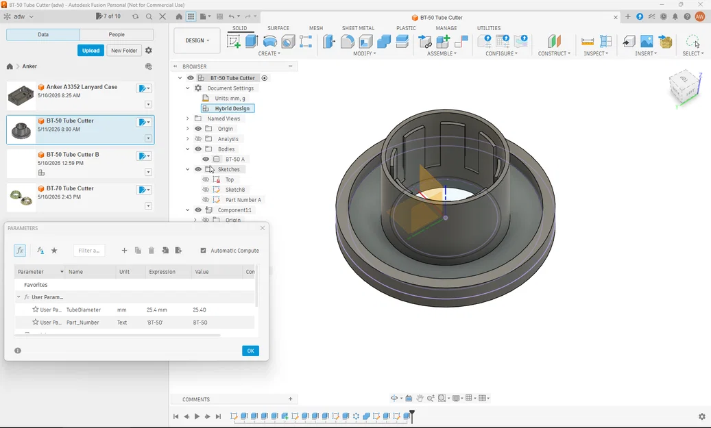This screenshot has width=711, height=428.
Task: Show favorite parameters star filter
Action: [x=54, y=251]
